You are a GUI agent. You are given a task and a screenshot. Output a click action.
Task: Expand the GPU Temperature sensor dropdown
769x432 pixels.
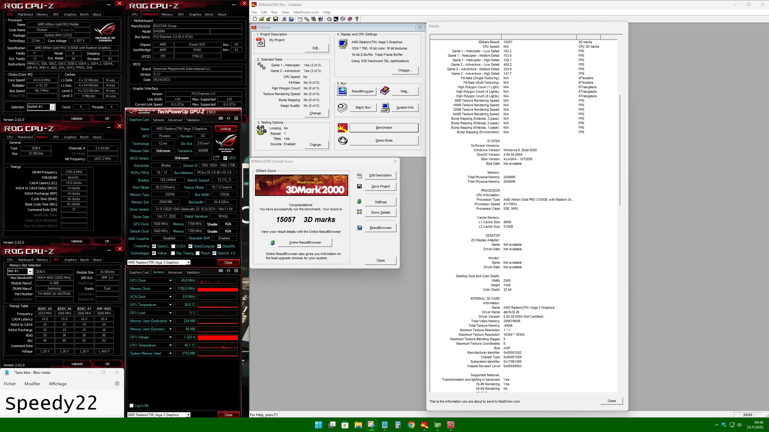point(170,305)
